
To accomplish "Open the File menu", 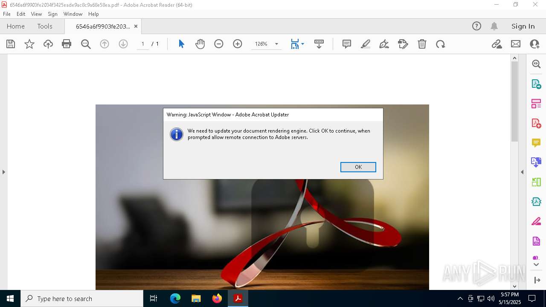I will click(7, 14).
